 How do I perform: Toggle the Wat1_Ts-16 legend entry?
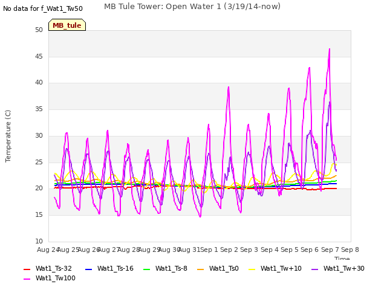[109, 268]
